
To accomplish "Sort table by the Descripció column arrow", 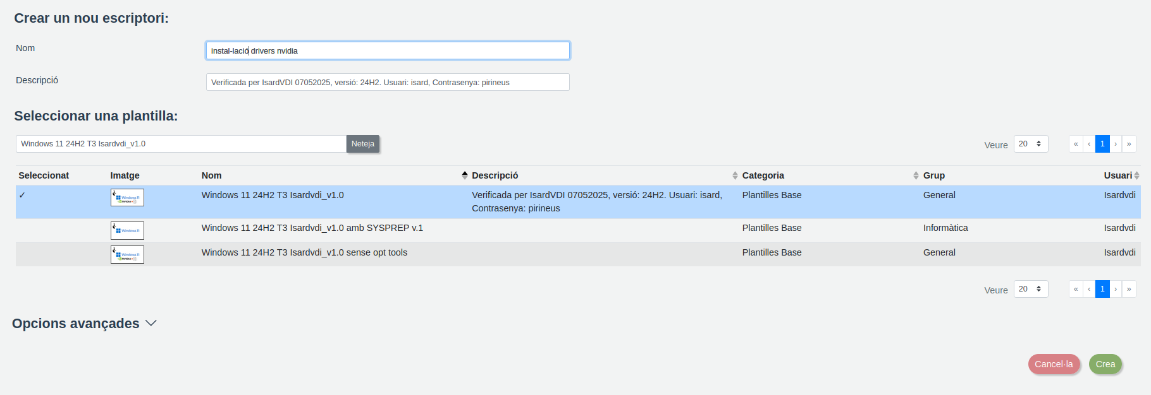I will pos(735,175).
